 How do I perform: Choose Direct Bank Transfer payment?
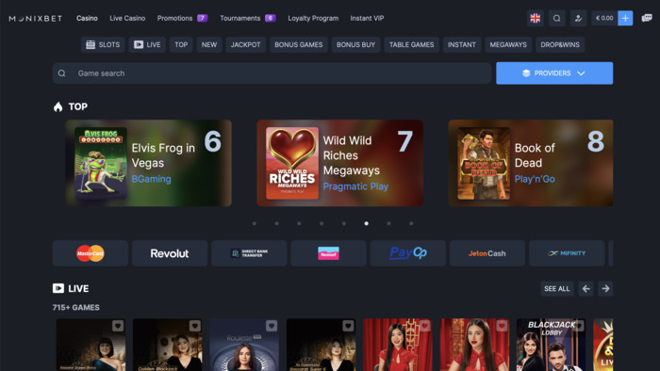(x=249, y=253)
